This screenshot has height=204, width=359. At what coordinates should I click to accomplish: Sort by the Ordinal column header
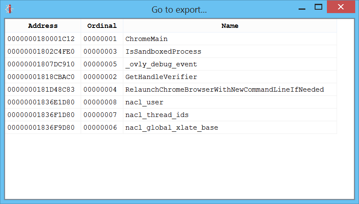click(102, 26)
